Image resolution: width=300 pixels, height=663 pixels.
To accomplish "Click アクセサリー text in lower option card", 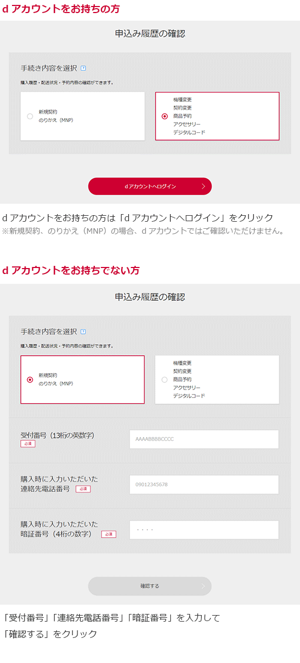I will click(187, 387).
